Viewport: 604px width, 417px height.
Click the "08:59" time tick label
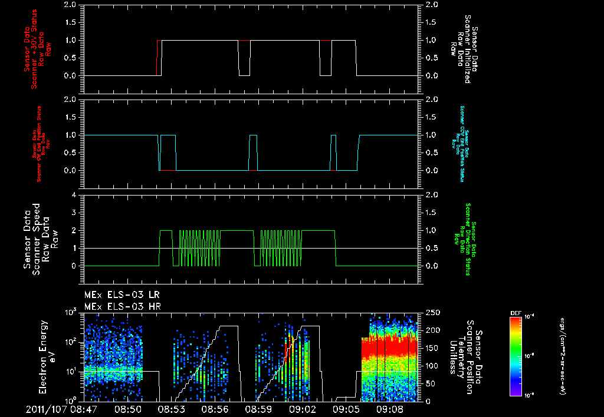click(259, 409)
